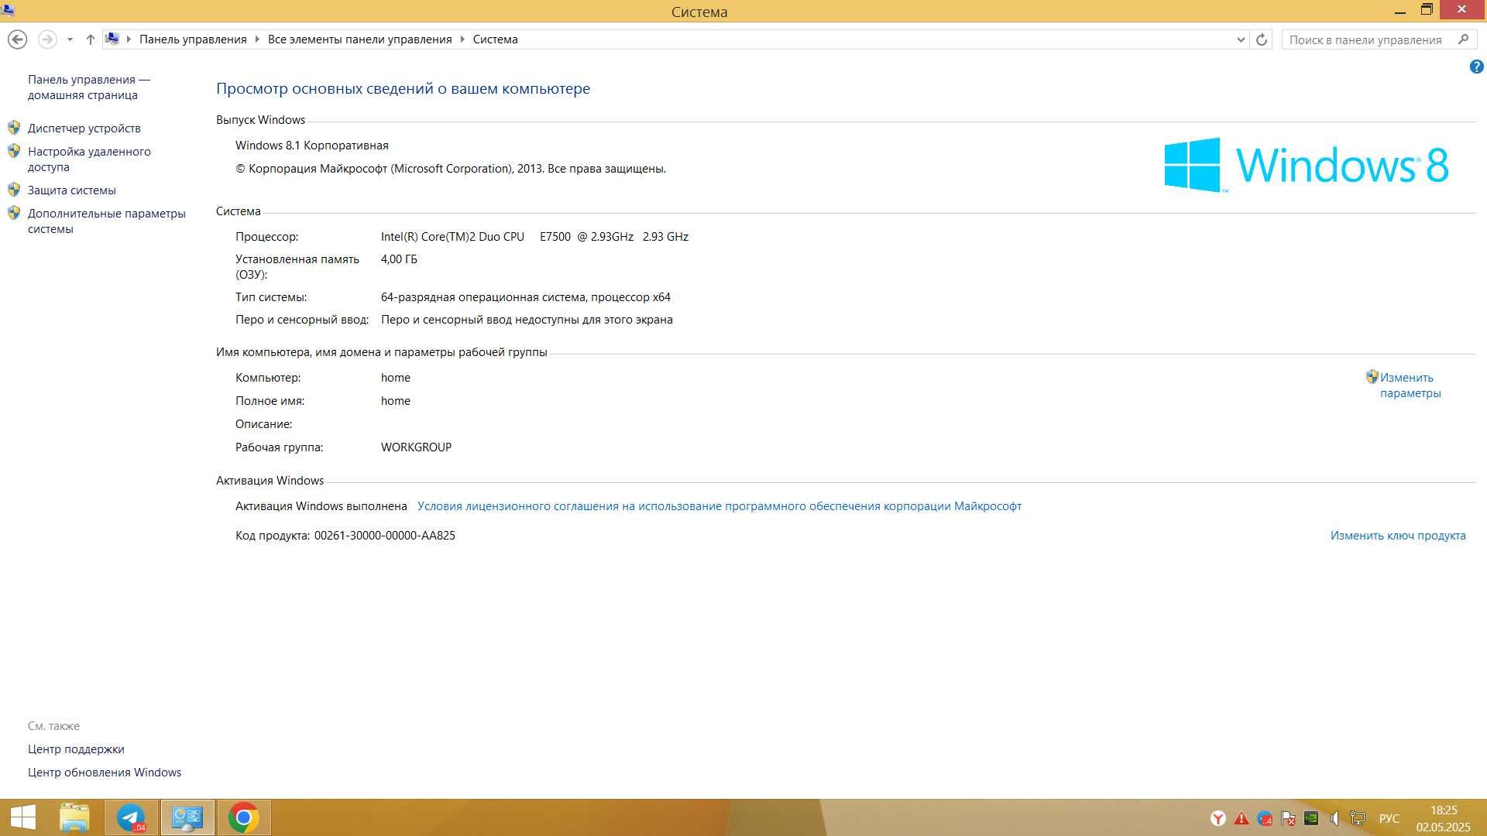This screenshot has width=1487, height=836.
Task: Open Microsoft license terms link
Action: point(719,506)
